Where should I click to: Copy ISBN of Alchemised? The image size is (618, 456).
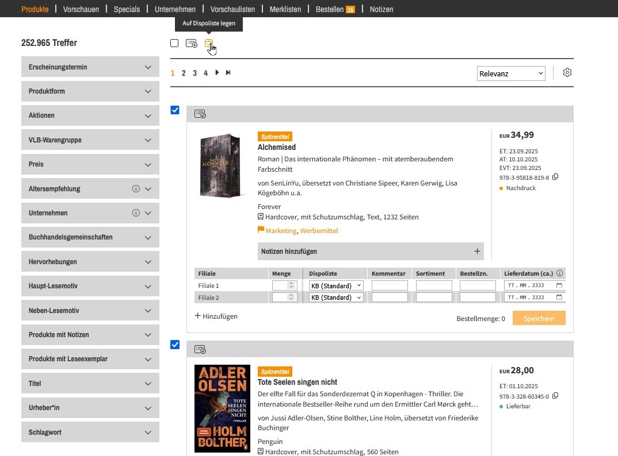point(555,177)
